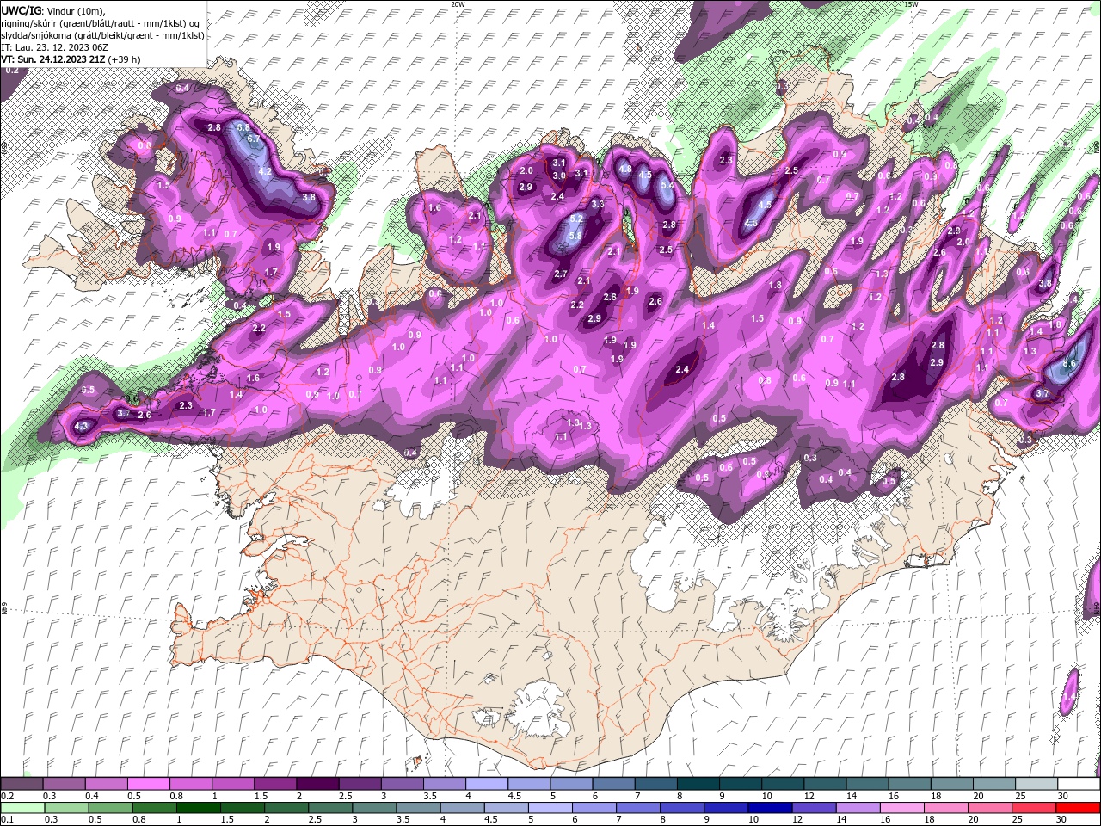
Task: Click the 5.2 snowfall value on the map
Action: coord(576,219)
